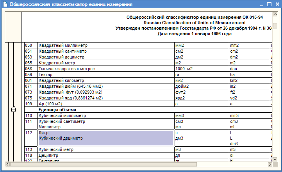282x172 pixels.
Task: Select the cell Квадратный ярд (0,8361274 м2)
Action: [106, 98]
